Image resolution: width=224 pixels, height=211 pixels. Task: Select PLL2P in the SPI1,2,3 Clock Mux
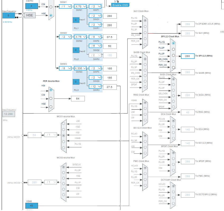[x=174, y=49]
